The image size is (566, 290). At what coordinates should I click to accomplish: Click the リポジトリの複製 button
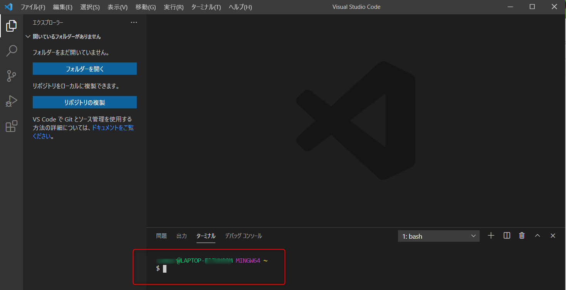[x=85, y=102]
